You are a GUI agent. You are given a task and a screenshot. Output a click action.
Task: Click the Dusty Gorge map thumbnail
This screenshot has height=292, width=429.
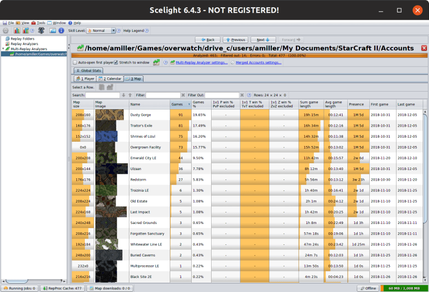(109, 115)
